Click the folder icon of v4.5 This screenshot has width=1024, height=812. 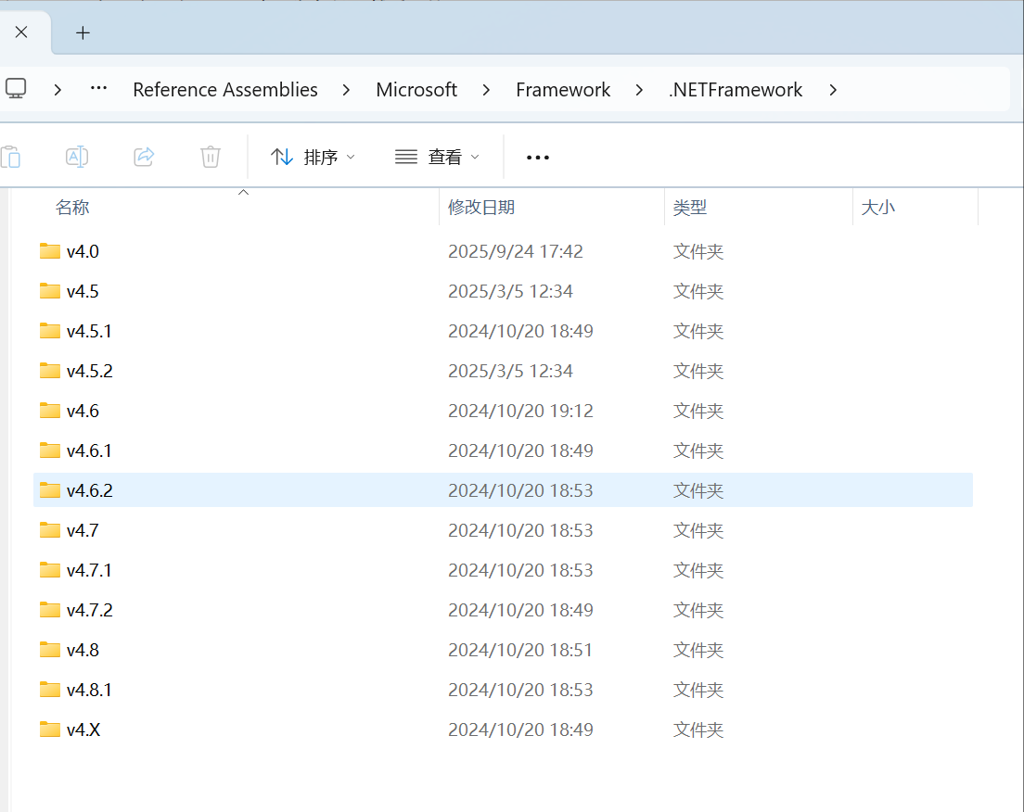(50, 290)
